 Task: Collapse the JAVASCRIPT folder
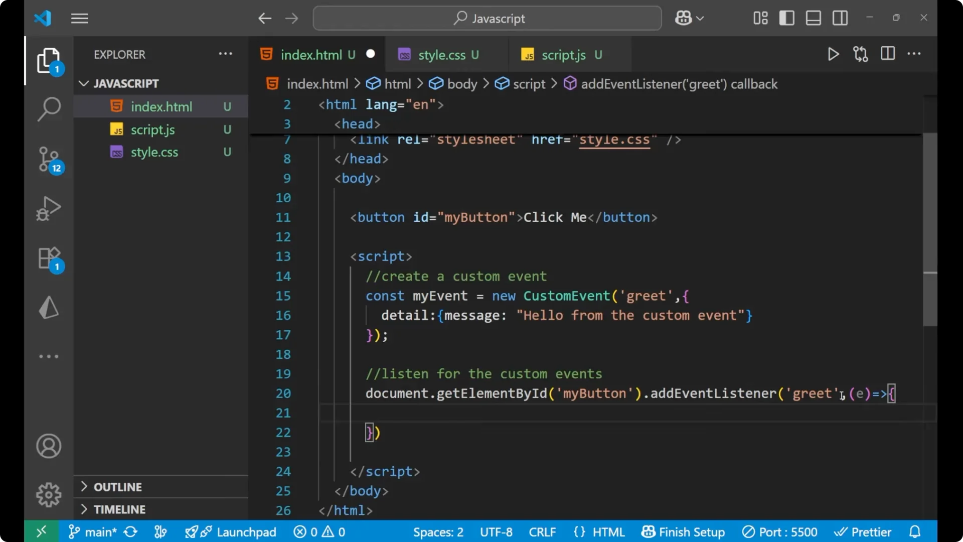(83, 83)
